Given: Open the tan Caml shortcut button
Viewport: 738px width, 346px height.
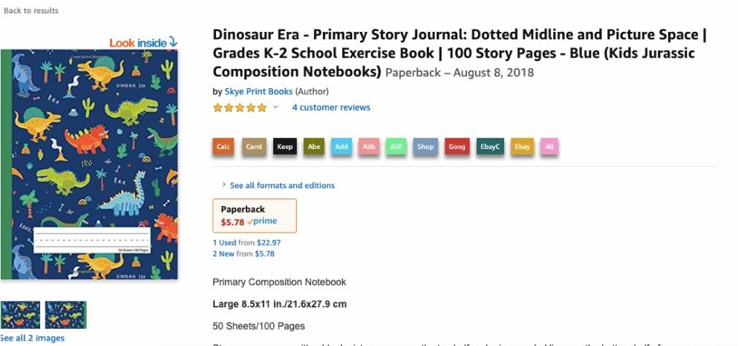Looking at the screenshot, I should pos(255,147).
